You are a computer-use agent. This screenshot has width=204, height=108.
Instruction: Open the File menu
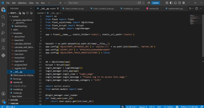(x=8, y=3)
